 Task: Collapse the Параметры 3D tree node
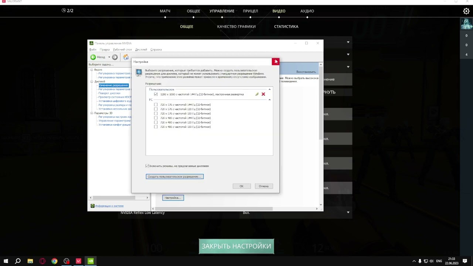point(92,113)
